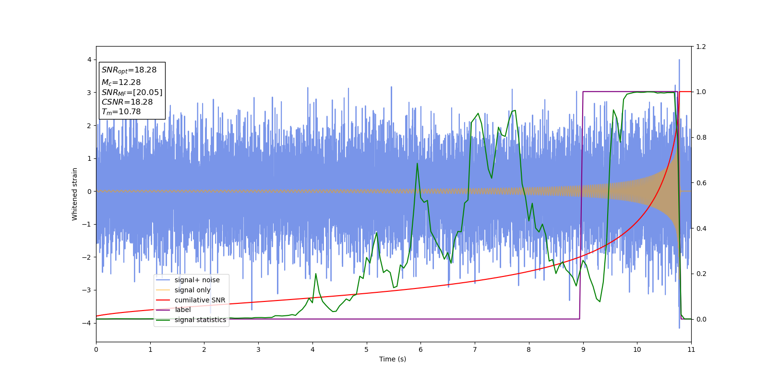Screen dimensions: 768x384
Task: Click the CSNR=18.28 annotation text
Action: (x=127, y=102)
